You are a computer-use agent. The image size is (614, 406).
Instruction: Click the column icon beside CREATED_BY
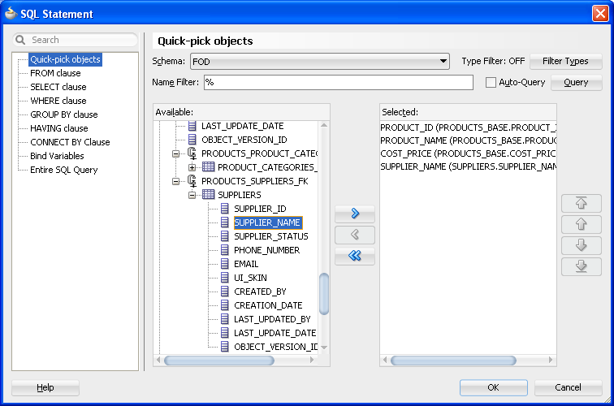click(225, 292)
